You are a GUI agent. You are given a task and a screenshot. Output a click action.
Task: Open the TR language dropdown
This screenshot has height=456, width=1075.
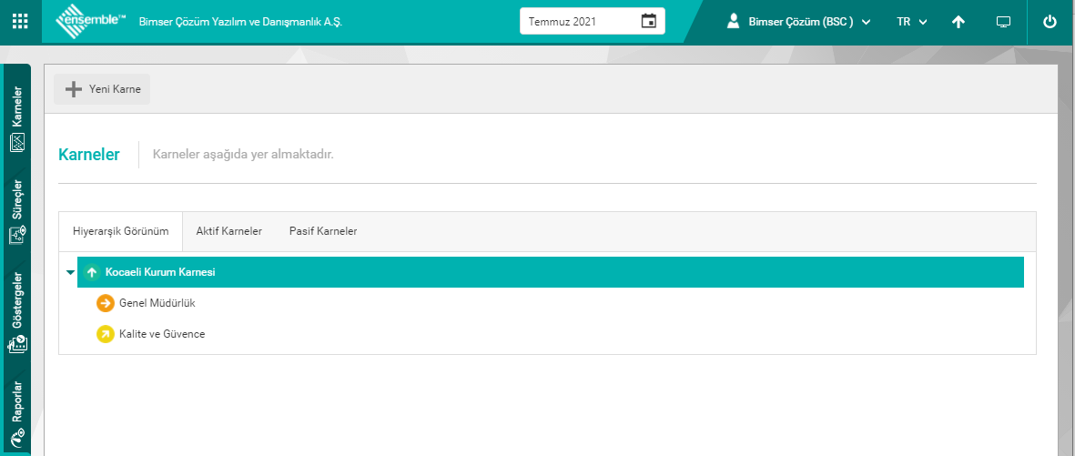(x=912, y=21)
